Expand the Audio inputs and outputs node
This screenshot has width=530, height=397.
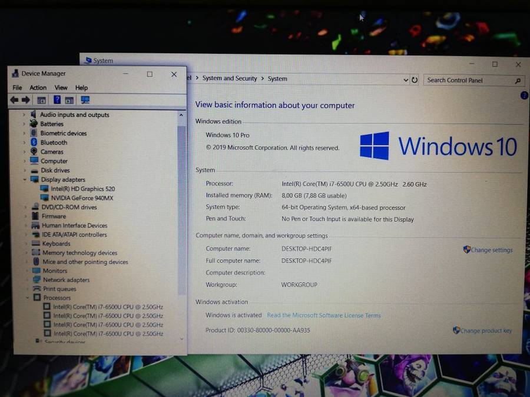25,114
